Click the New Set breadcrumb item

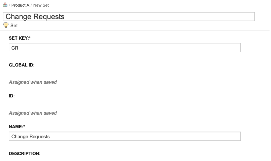[x=41, y=6]
